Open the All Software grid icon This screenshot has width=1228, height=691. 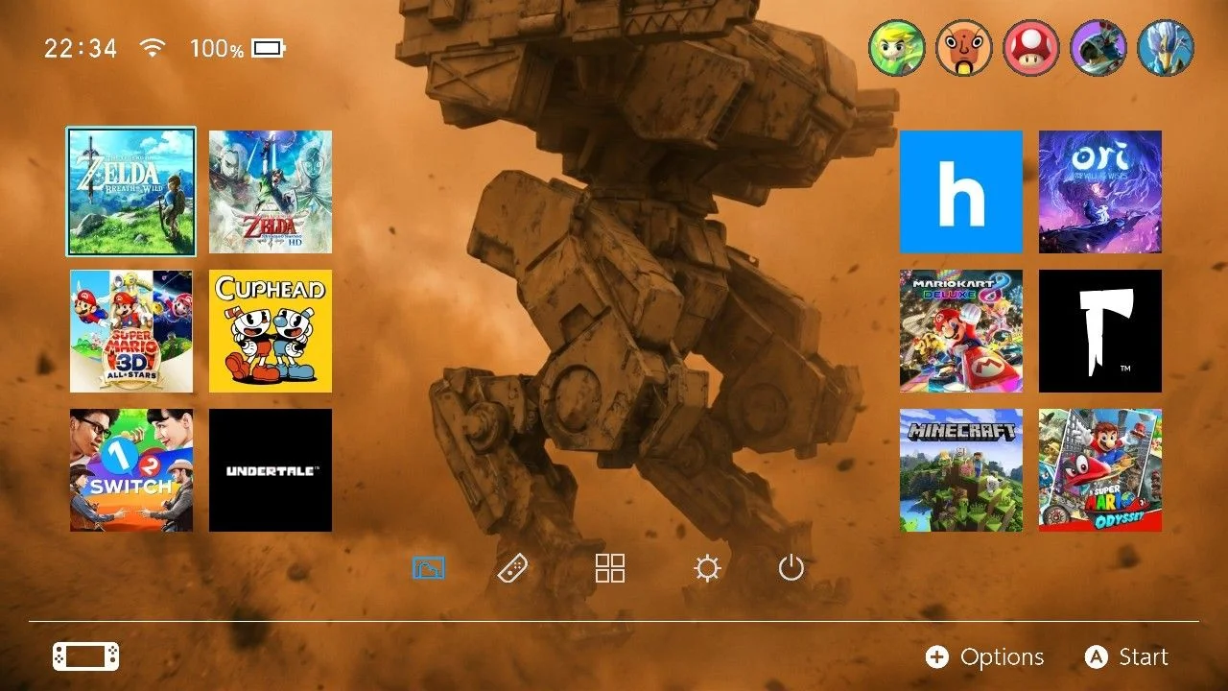pos(610,568)
